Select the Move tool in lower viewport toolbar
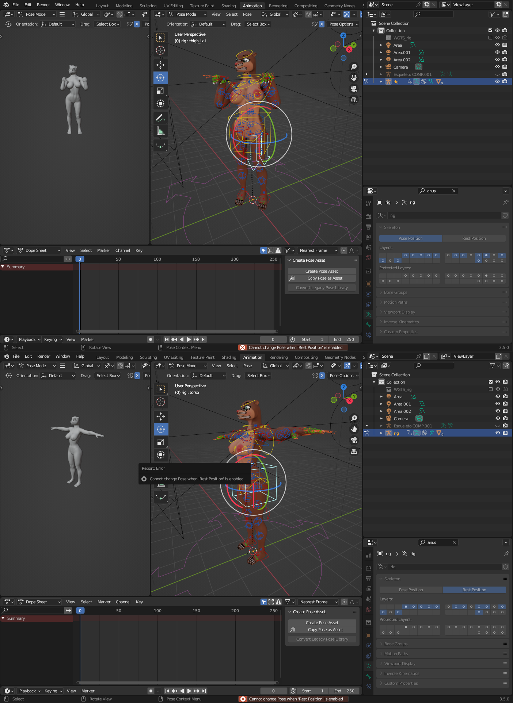 pos(161,416)
